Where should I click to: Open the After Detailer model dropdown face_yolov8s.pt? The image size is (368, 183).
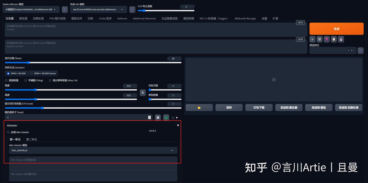(x=93, y=150)
